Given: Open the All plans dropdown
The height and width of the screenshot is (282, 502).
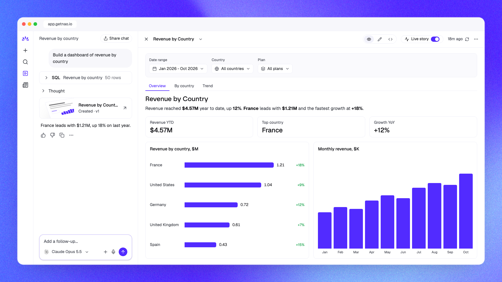Looking at the screenshot, I should 275,69.
